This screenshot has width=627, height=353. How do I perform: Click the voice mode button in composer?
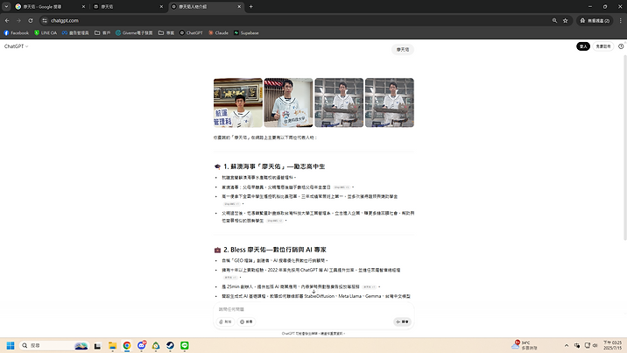pyautogui.click(x=402, y=321)
